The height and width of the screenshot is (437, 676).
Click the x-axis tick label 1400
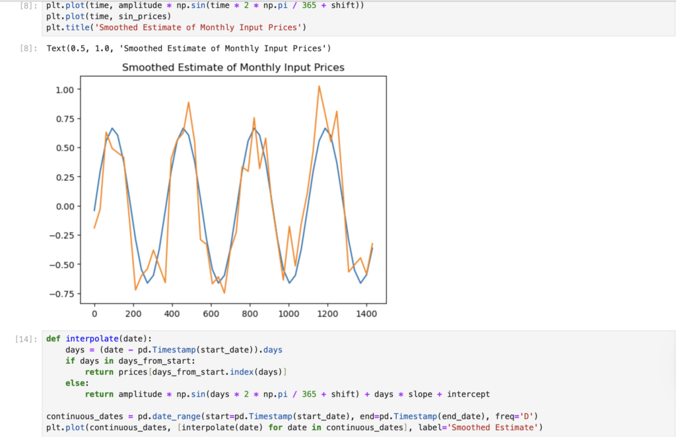(366, 315)
